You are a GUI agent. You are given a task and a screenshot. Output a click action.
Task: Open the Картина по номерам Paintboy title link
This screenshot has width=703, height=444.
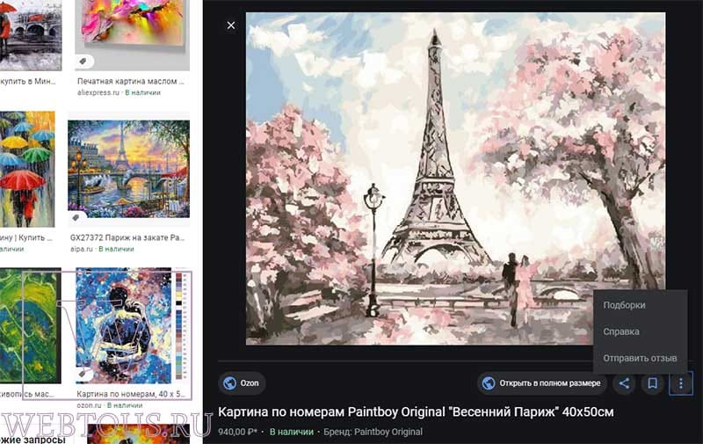[416, 411]
